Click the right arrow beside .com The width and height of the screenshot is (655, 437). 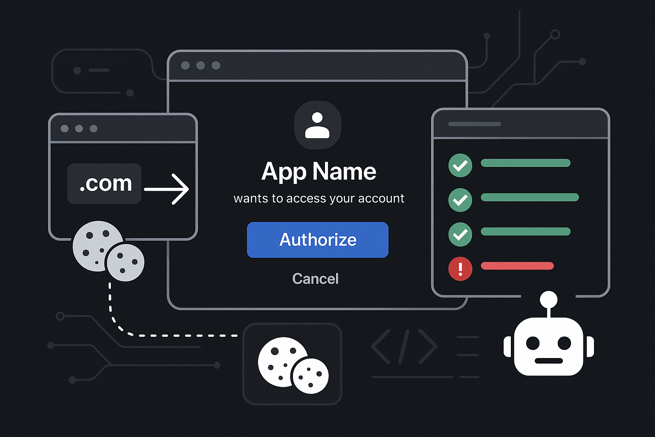pos(166,189)
